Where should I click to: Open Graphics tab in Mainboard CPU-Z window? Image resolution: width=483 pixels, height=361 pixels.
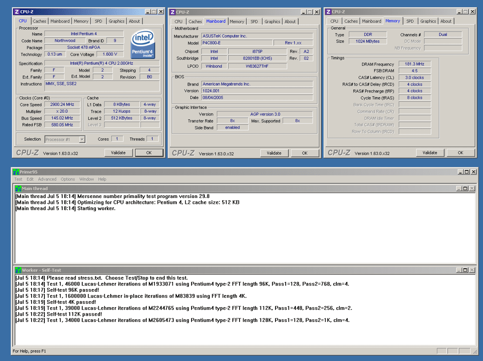pos(272,22)
